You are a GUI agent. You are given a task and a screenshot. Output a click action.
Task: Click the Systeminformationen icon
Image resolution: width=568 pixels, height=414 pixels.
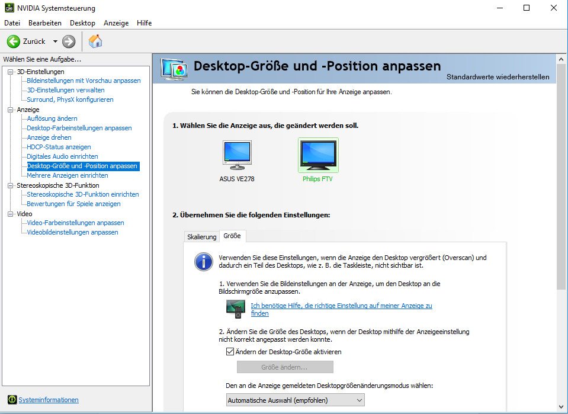point(12,400)
